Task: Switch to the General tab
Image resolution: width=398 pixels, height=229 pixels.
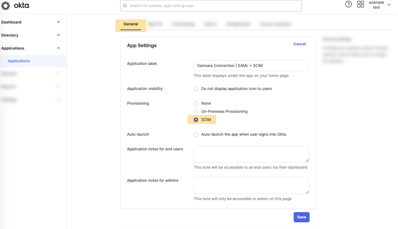Action: coord(131,24)
